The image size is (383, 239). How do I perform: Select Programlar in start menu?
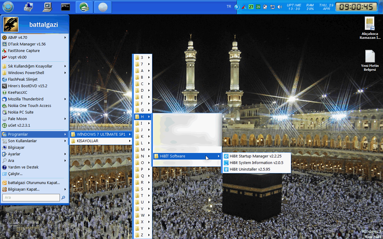[35, 134]
